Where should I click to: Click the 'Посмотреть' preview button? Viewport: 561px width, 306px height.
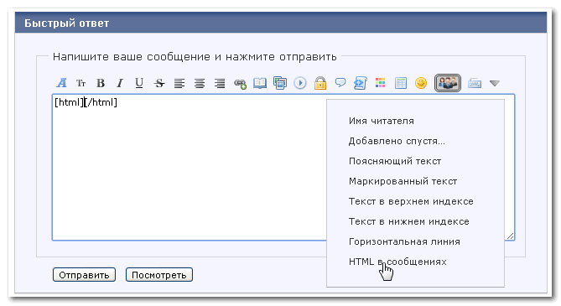[x=159, y=275]
